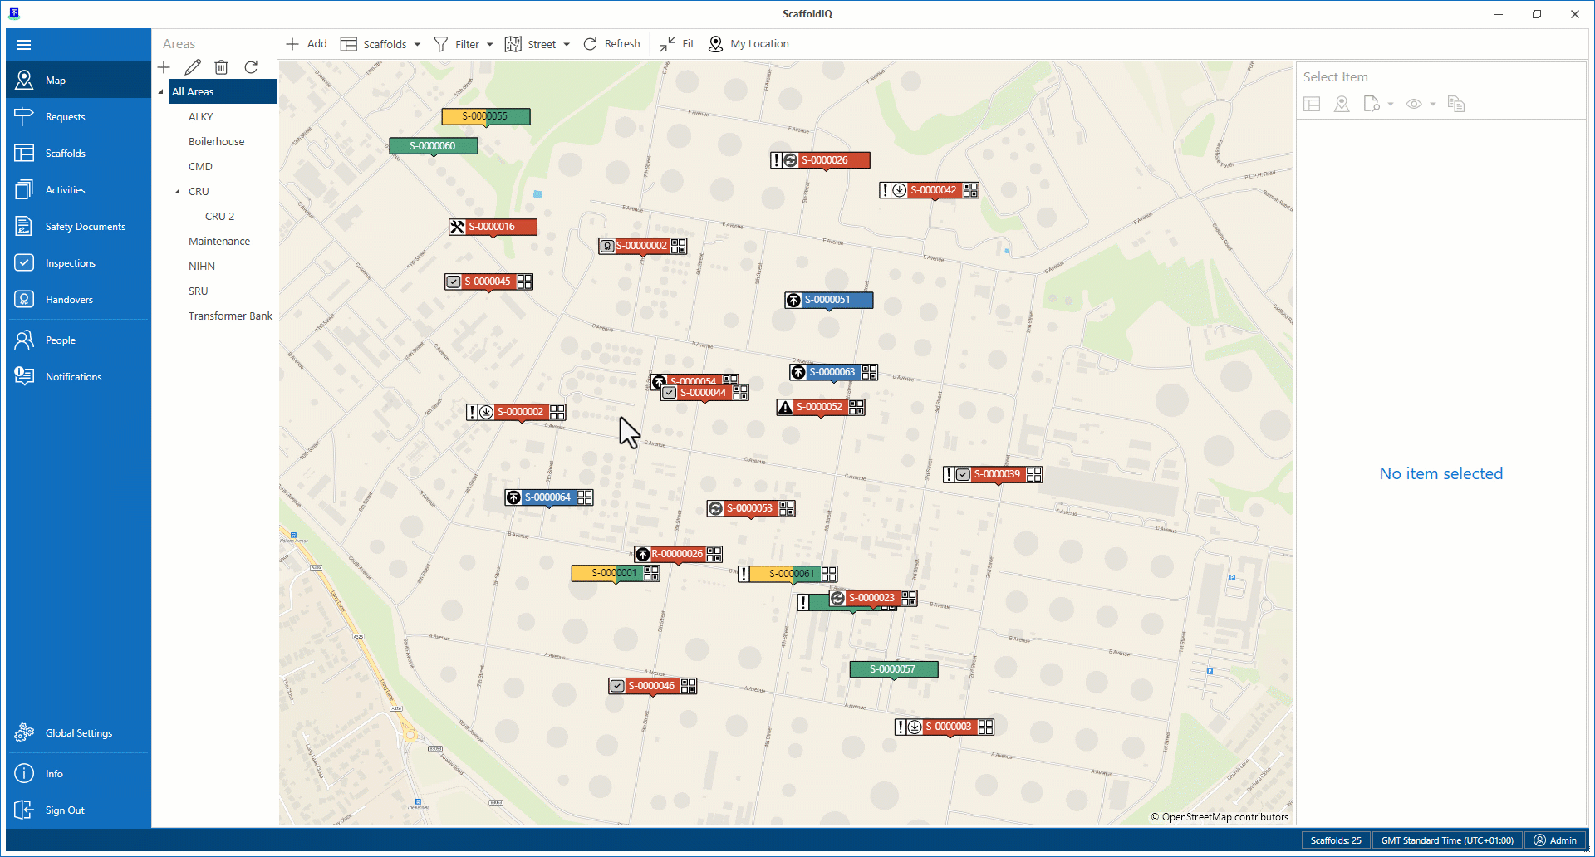Click Sign Out

pyautogui.click(x=64, y=810)
